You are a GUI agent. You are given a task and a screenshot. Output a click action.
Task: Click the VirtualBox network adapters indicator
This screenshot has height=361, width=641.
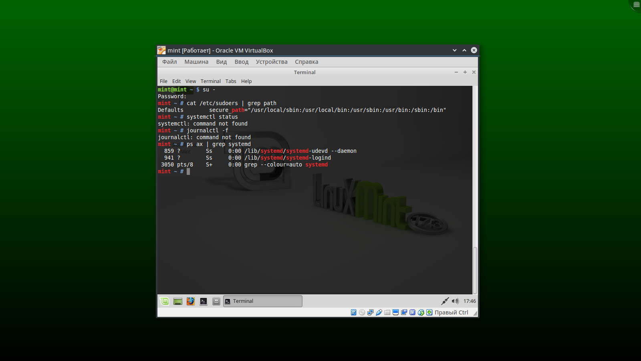[x=371, y=312]
